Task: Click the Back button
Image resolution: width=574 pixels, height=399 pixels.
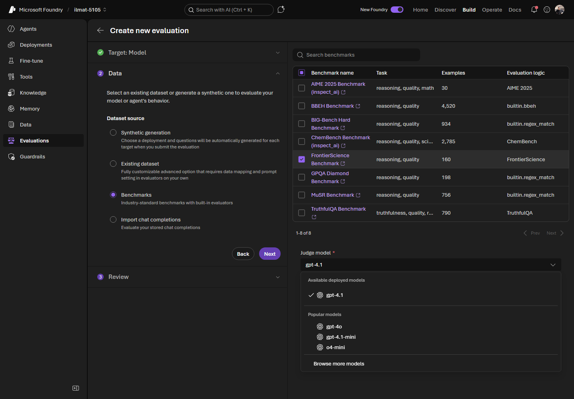Action: [x=243, y=254]
